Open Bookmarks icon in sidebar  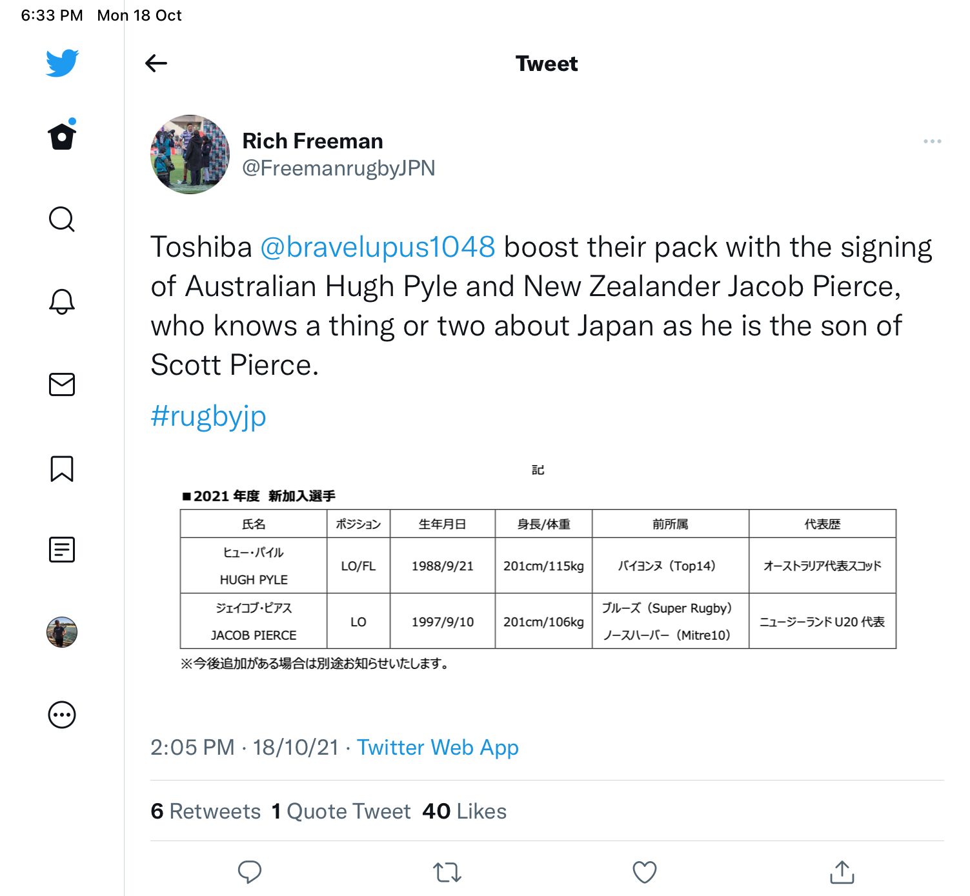point(62,469)
